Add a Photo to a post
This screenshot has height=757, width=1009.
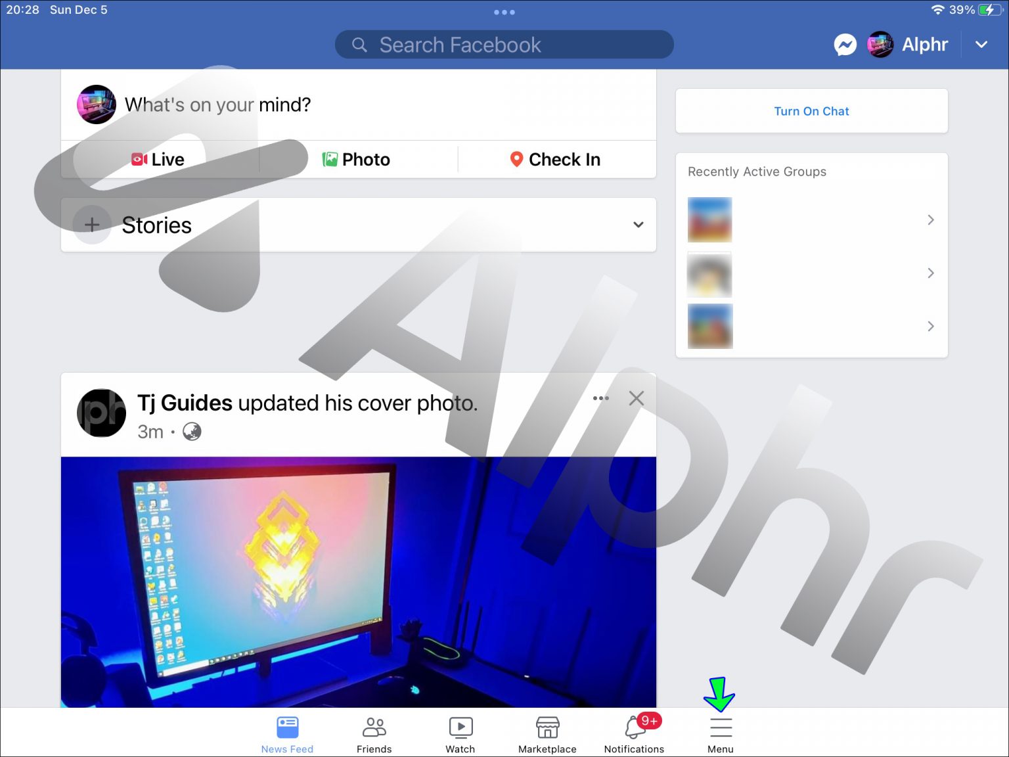[x=356, y=160]
